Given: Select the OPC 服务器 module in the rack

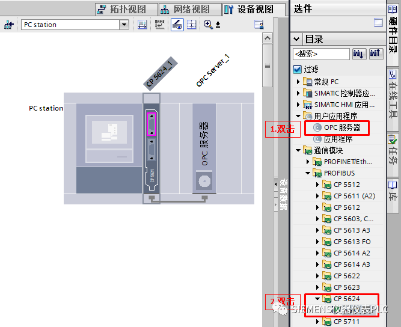Looking at the screenshot, I should [x=204, y=148].
